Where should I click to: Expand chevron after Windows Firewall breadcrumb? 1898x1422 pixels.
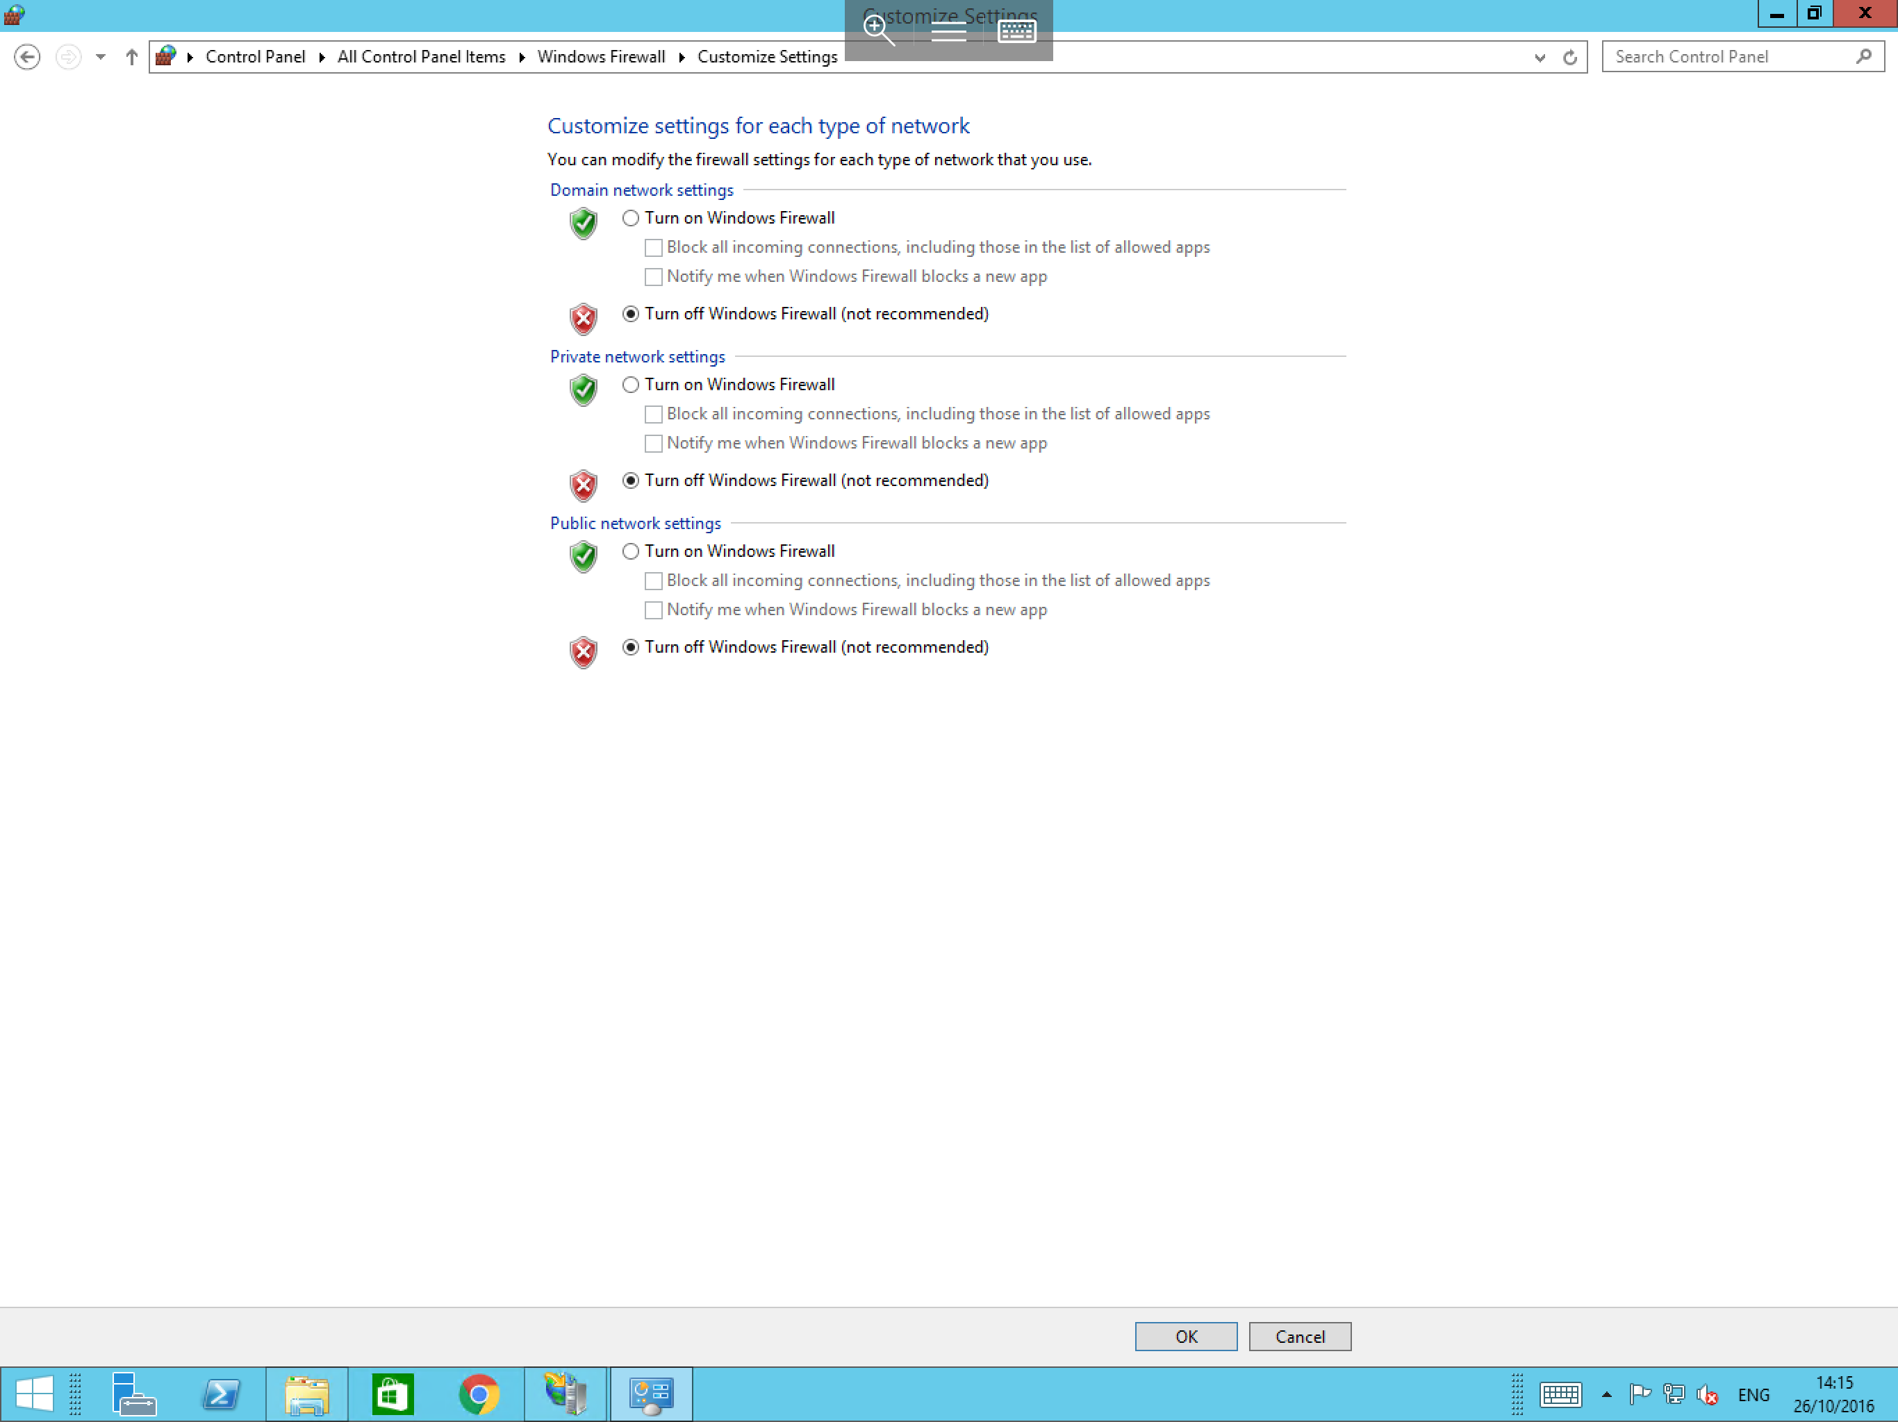click(x=682, y=57)
